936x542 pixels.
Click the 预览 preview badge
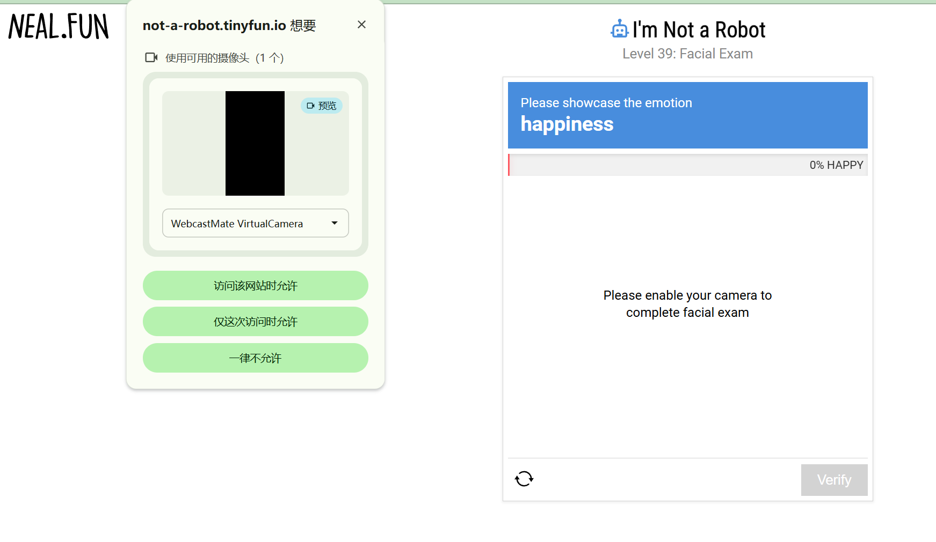click(x=321, y=106)
